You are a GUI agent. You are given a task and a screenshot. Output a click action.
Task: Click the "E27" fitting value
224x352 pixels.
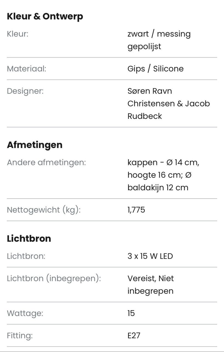coord(134,336)
